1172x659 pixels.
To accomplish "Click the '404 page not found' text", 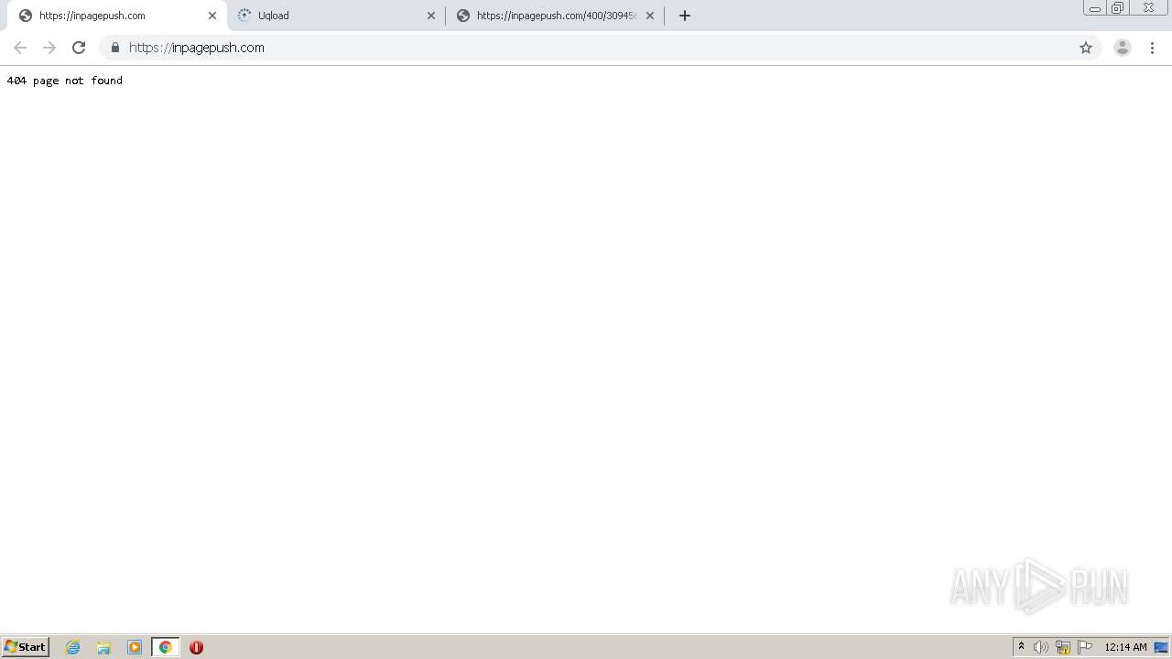I will [x=64, y=81].
